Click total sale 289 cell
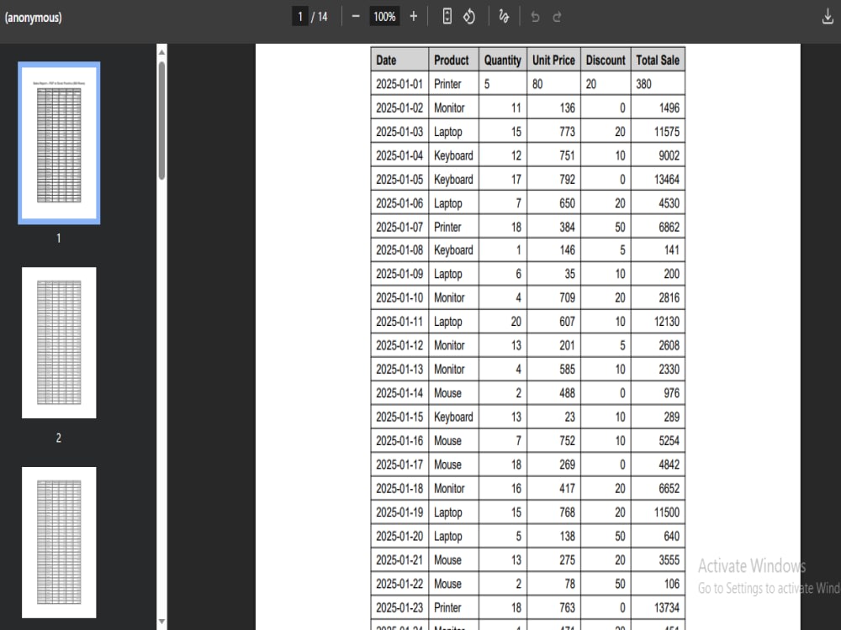The width and height of the screenshot is (841, 630). coord(658,417)
